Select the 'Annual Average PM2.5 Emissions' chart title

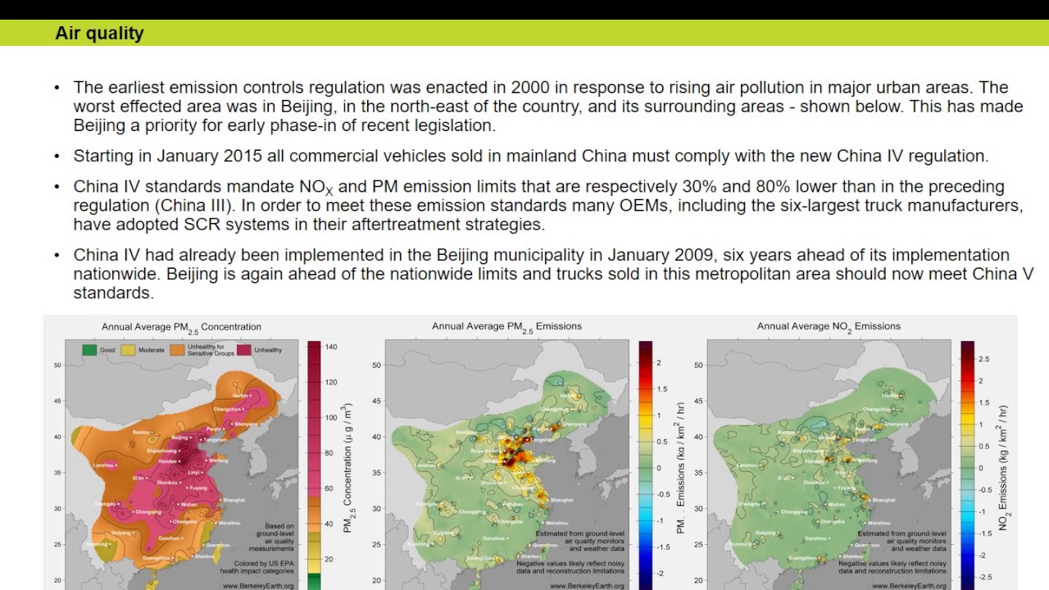point(506,326)
